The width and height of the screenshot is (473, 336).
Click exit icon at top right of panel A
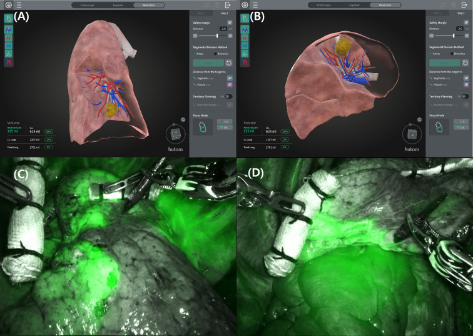(228, 5)
